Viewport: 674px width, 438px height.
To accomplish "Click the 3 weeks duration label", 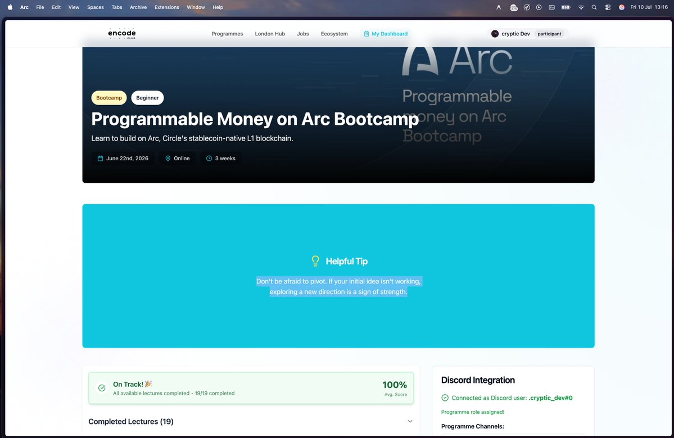I will (225, 158).
